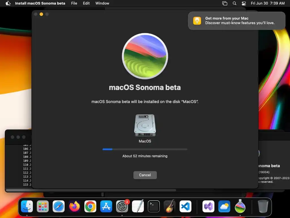290x218 pixels.
Task: Open Stage Manager icon in menu bar
Action: [225, 3]
